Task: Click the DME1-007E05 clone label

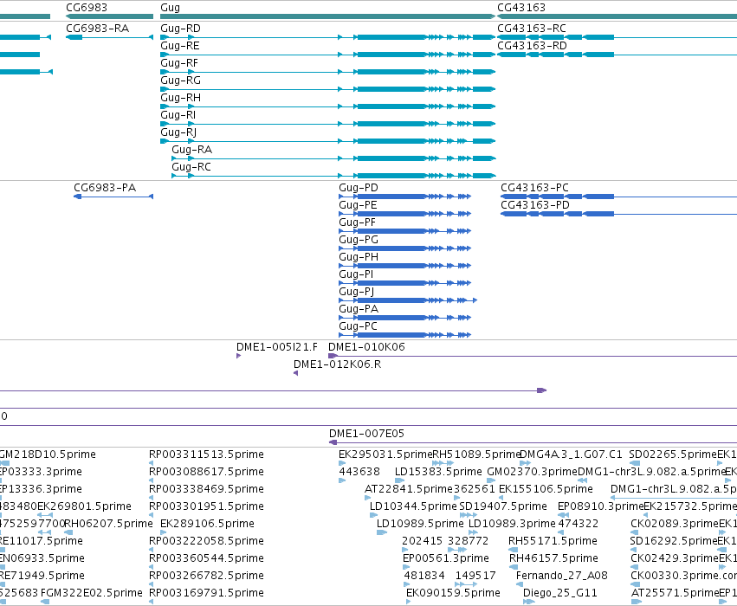Action: (366, 434)
